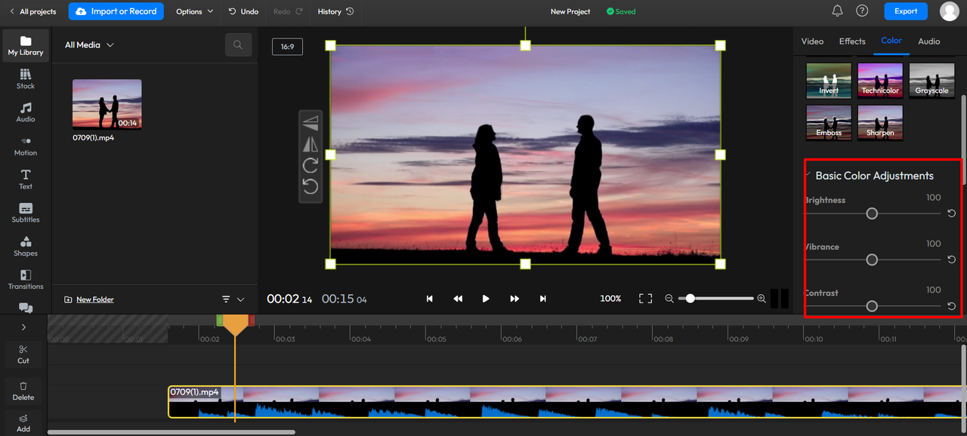Click the Vibrance slider handle

click(x=872, y=259)
